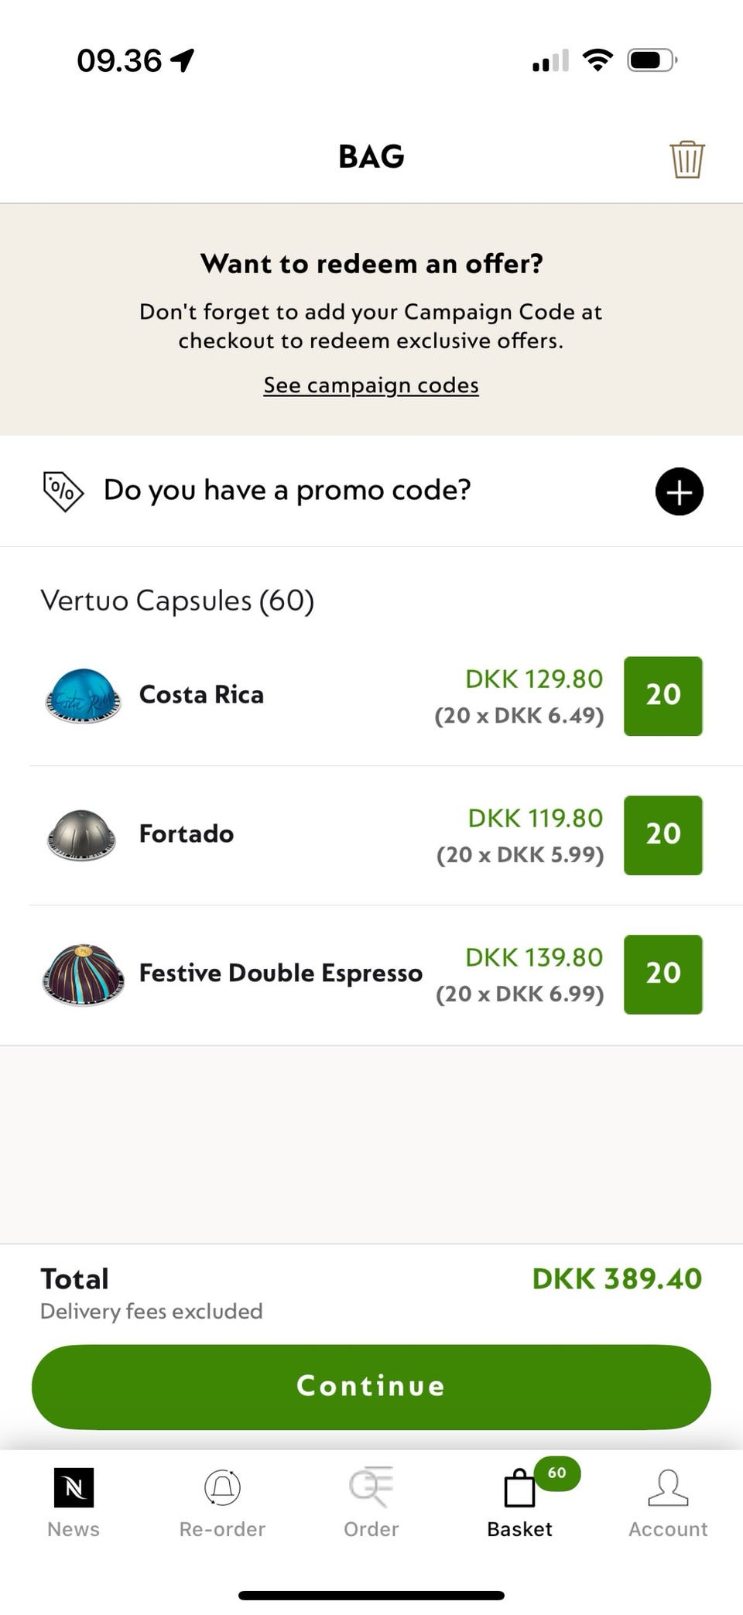
Task: Click the promo code percent tag icon
Action: (x=63, y=491)
